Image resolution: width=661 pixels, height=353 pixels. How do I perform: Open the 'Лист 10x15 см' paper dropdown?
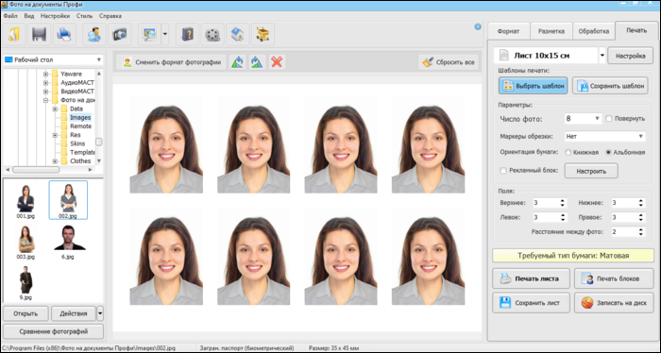602,56
